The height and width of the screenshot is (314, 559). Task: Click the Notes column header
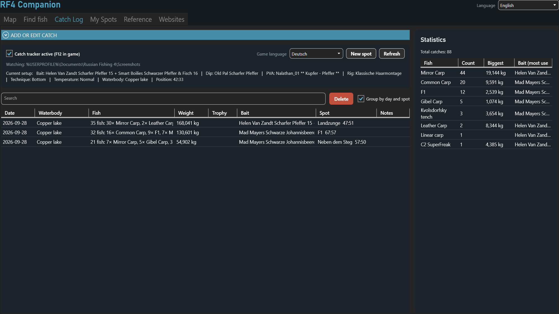click(x=393, y=113)
